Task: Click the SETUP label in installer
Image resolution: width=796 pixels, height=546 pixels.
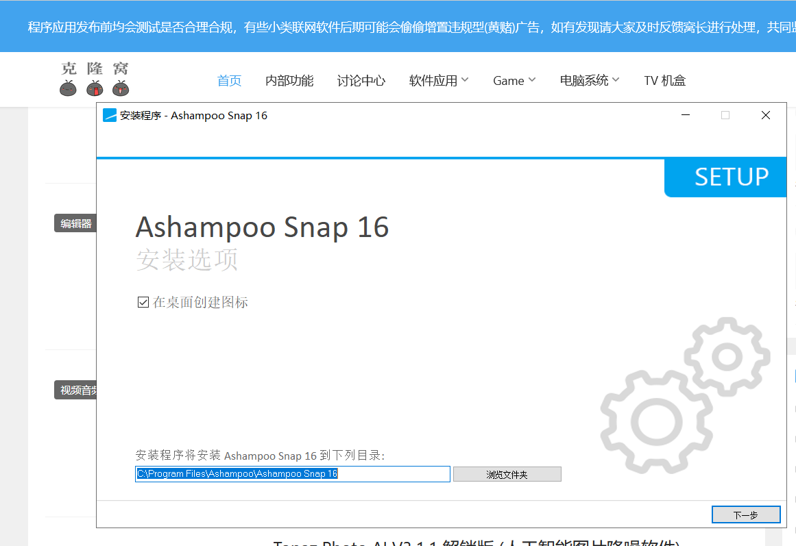Action: pyautogui.click(x=731, y=177)
